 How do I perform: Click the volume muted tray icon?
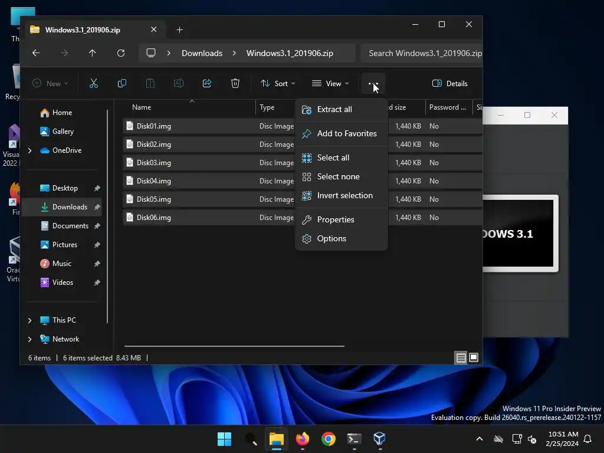point(532,439)
